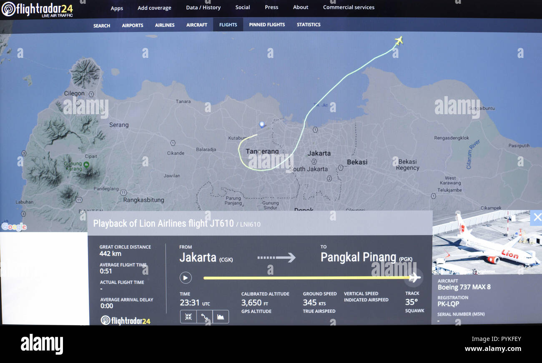The image size is (542, 363).
Task: Click the blue airport pin near Tangerang
Action: click(262, 124)
